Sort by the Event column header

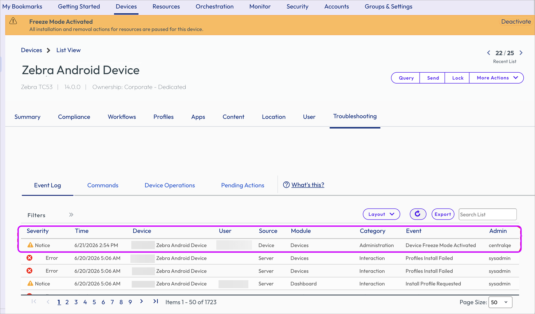click(413, 231)
